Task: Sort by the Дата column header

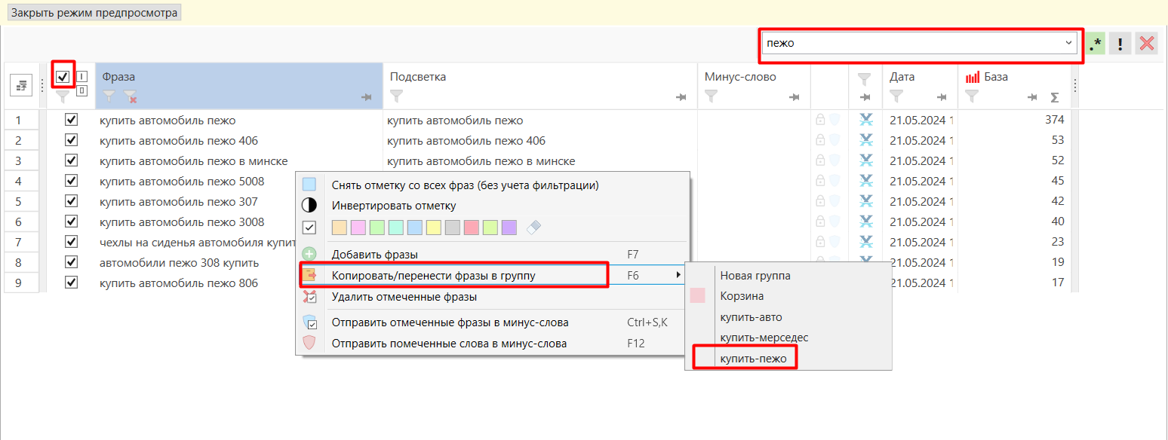Action: (x=902, y=77)
